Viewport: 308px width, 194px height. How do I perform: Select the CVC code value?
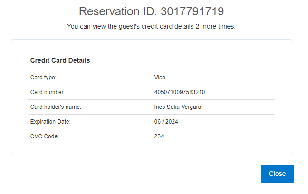[159, 136]
